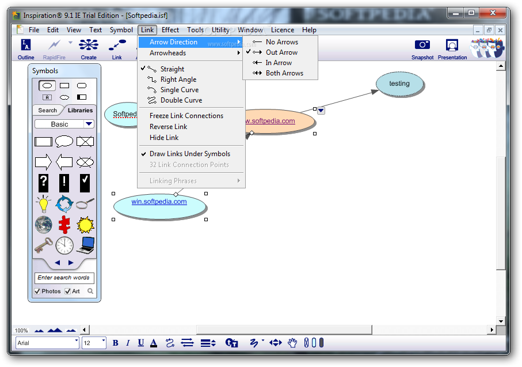Open RapidFire dropdown arrow
The width and height of the screenshot is (522, 367).
70,42
